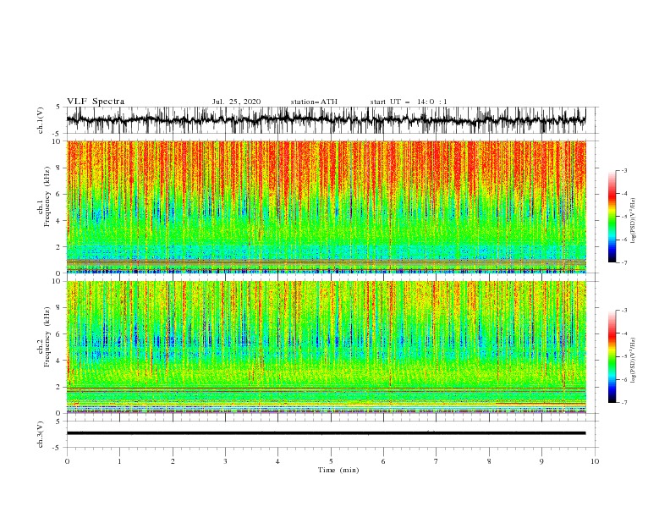The height and width of the screenshot is (518, 670).
Task: Click the ch.1 color scale bar
Action: pyautogui.click(x=612, y=217)
